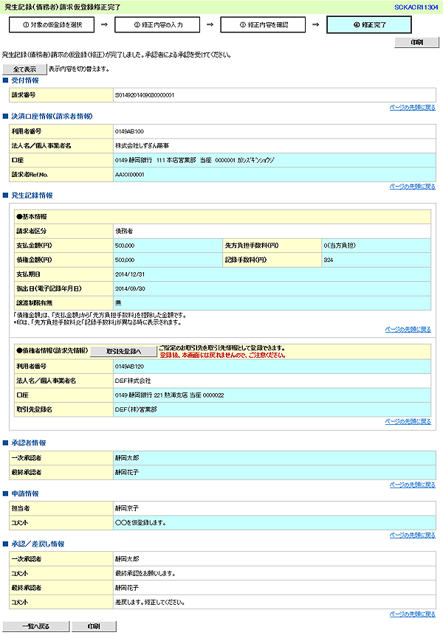
Task: Select step ④ 修正完了
Action: (x=369, y=24)
